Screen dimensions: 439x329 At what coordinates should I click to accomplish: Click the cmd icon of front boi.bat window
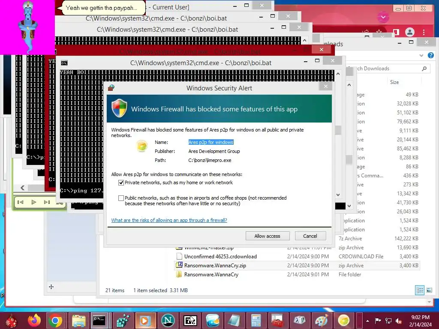point(64,63)
